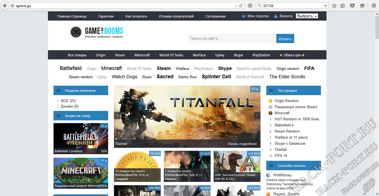Open the chat bubble icon in toolbar

pos(362,5)
